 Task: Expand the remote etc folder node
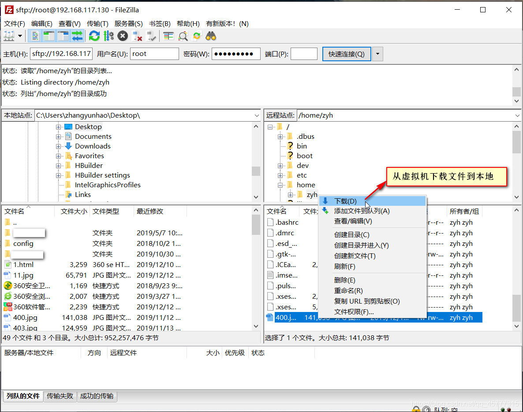(280, 175)
